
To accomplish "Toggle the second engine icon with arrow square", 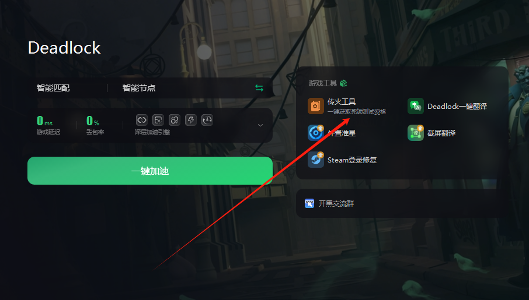I will coord(158,120).
